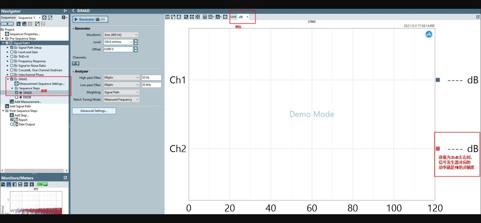Click the 20 Hz high-pass frequency field
The height and width of the screenshot is (223, 481).
coord(151,77)
